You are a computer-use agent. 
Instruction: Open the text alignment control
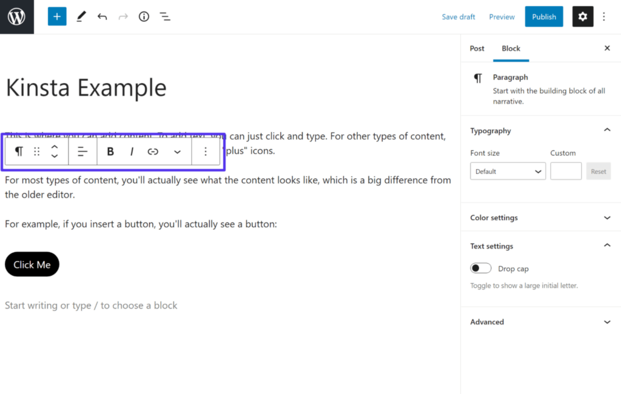tap(83, 152)
